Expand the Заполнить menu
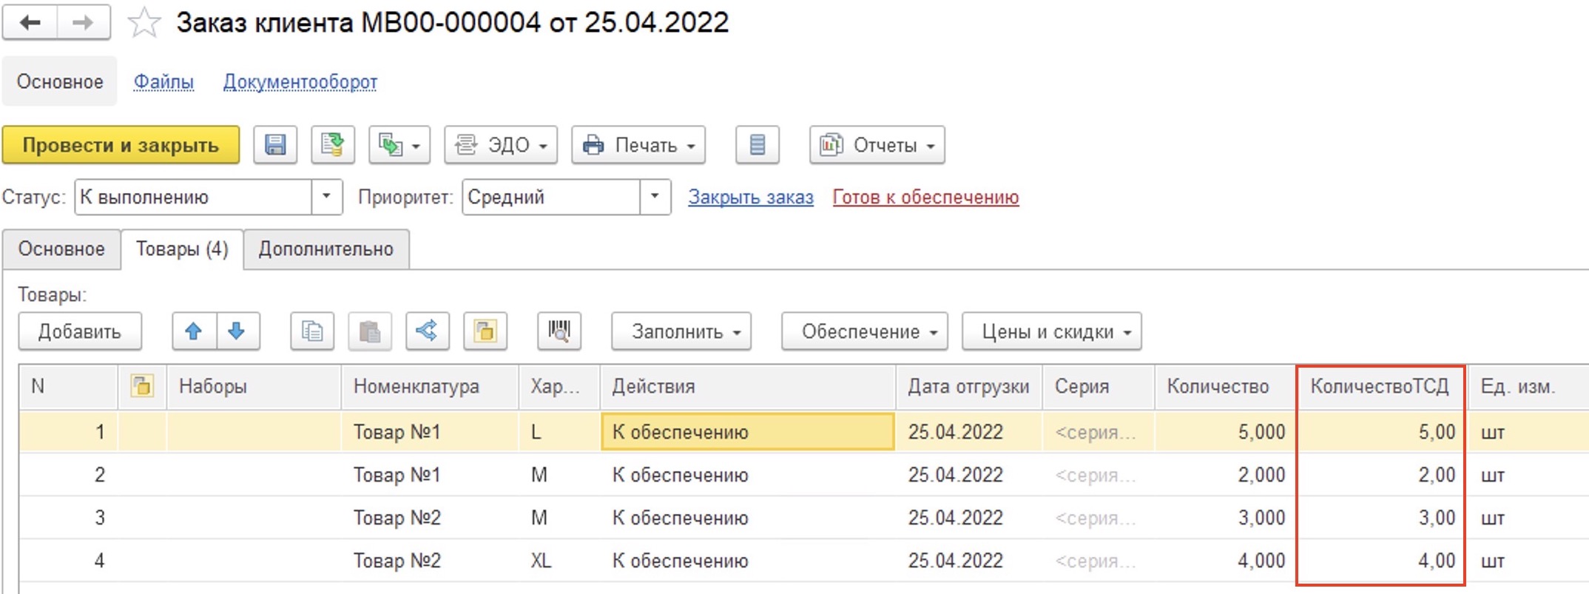 click(681, 331)
